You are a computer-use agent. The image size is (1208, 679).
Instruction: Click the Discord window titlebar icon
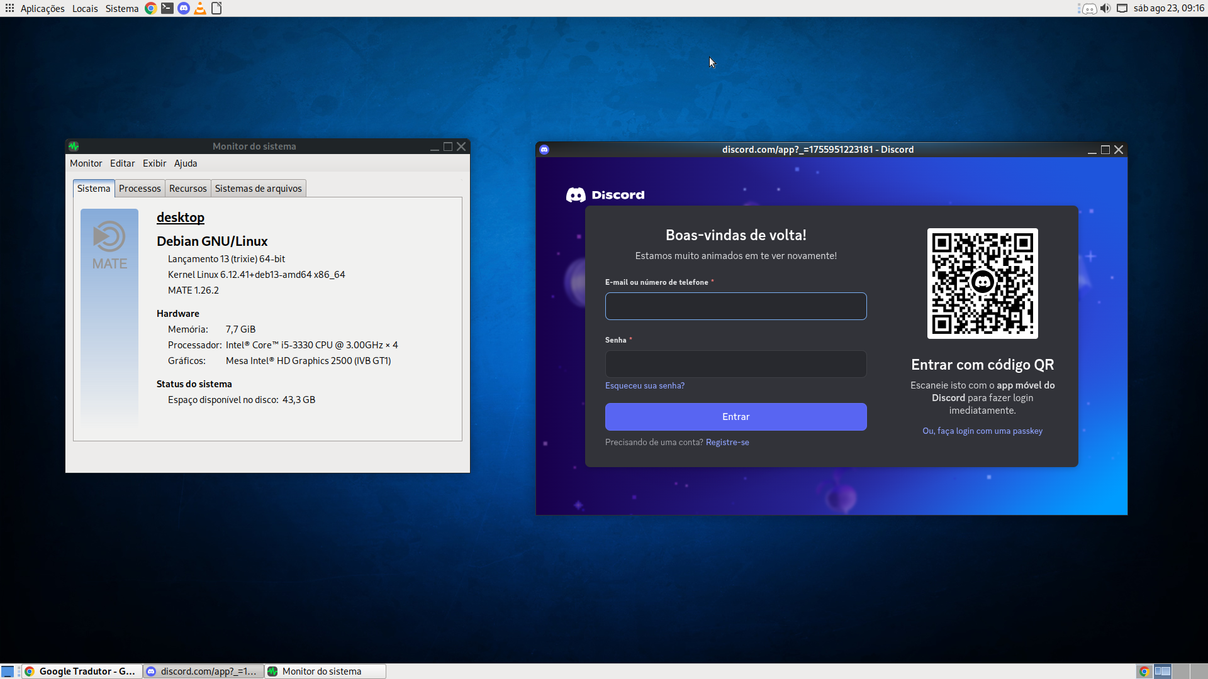tap(544, 150)
